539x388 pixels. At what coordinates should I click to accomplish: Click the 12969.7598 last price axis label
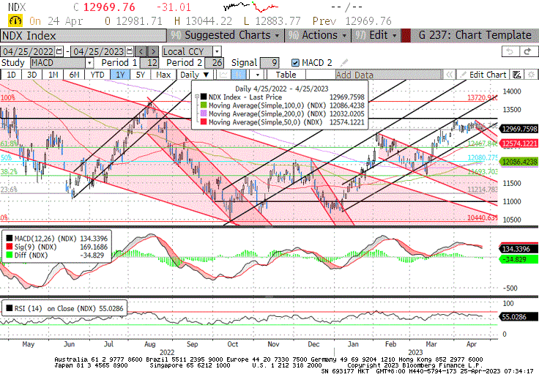click(x=519, y=129)
